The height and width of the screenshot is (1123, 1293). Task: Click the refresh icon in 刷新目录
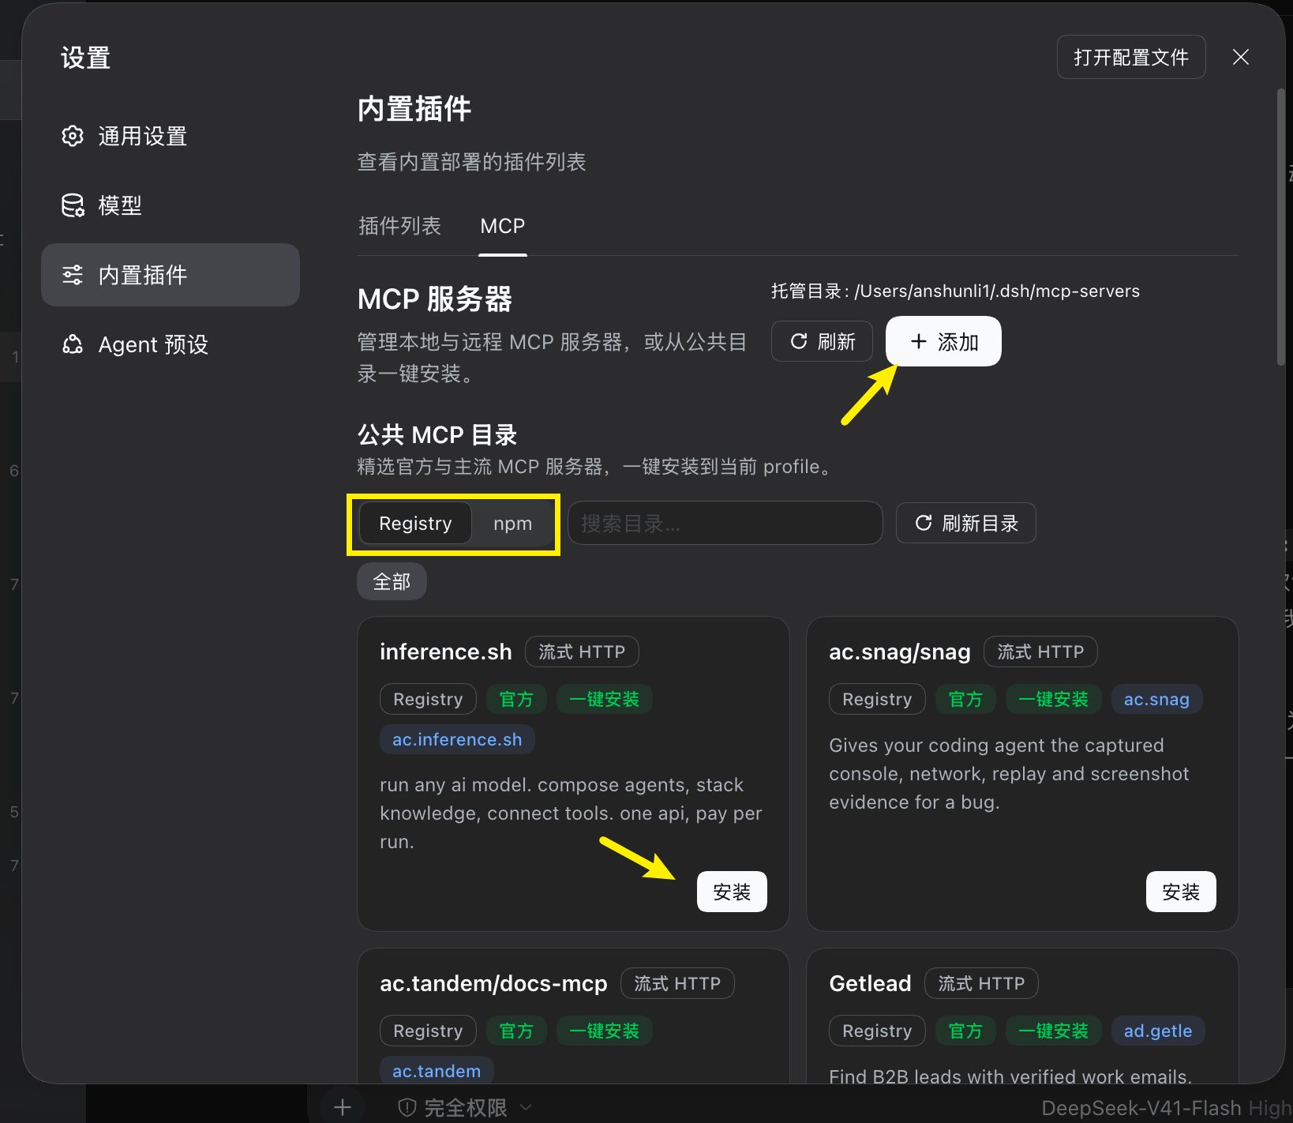click(x=923, y=523)
